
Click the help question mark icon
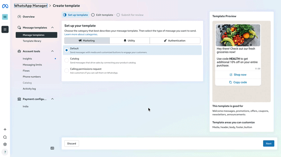[5, 152]
